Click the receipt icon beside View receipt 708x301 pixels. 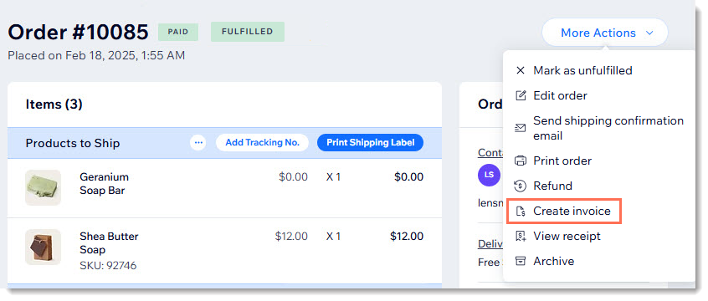[521, 236]
